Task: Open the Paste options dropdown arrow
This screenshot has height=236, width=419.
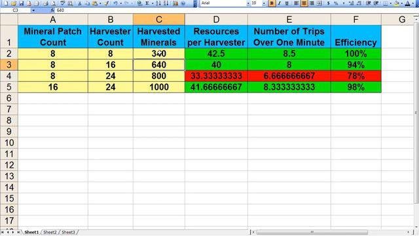Action: pyautogui.click(x=100, y=3)
